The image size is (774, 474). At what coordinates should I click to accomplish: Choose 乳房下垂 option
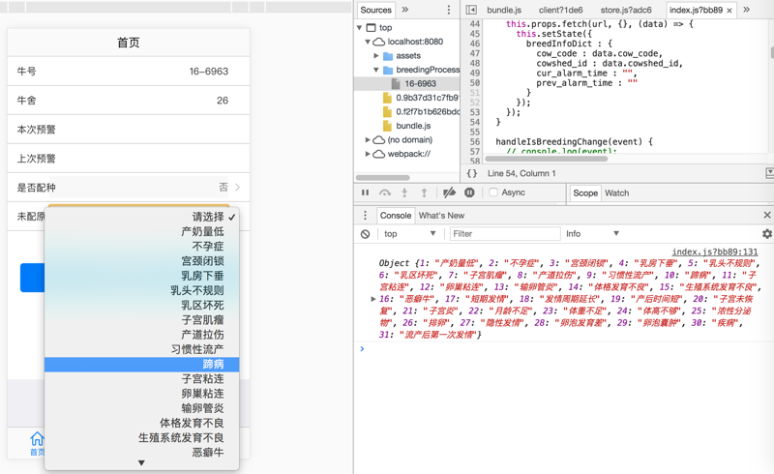click(141, 276)
